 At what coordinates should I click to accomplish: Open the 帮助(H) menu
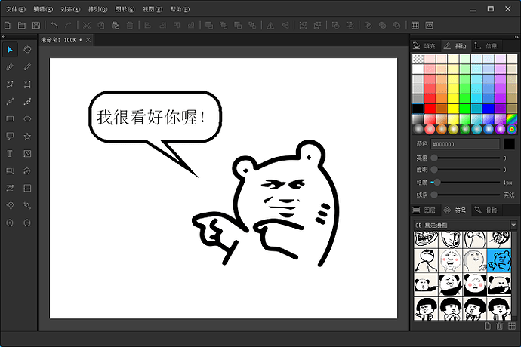tap(180, 9)
